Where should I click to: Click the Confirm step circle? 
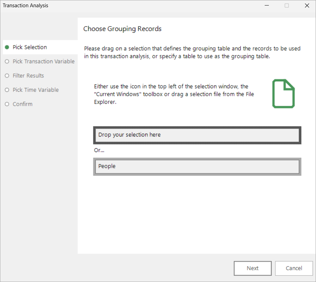[x=7, y=104]
